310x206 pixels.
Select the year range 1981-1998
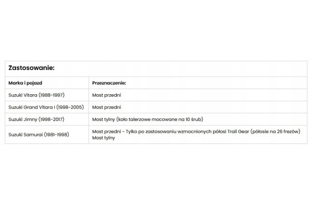pyautogui.click(x=56, y=134)
